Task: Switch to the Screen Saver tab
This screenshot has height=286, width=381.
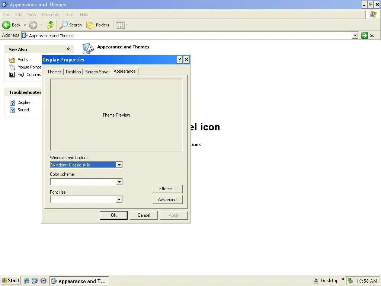Action: click(x=97, y=72)
